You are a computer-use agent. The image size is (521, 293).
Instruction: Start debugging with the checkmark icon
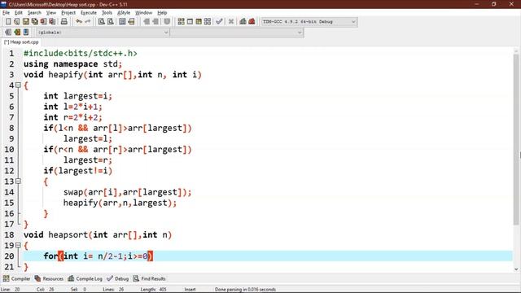(x=219, y=22)
